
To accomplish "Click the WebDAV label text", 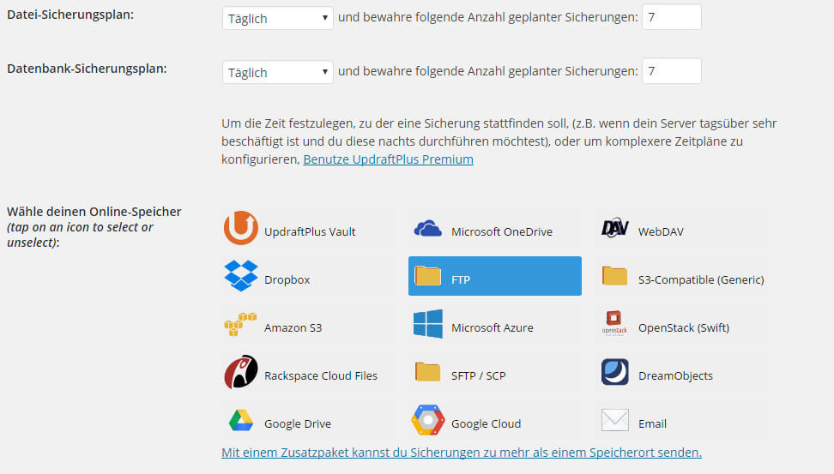I will click(662, 231).
